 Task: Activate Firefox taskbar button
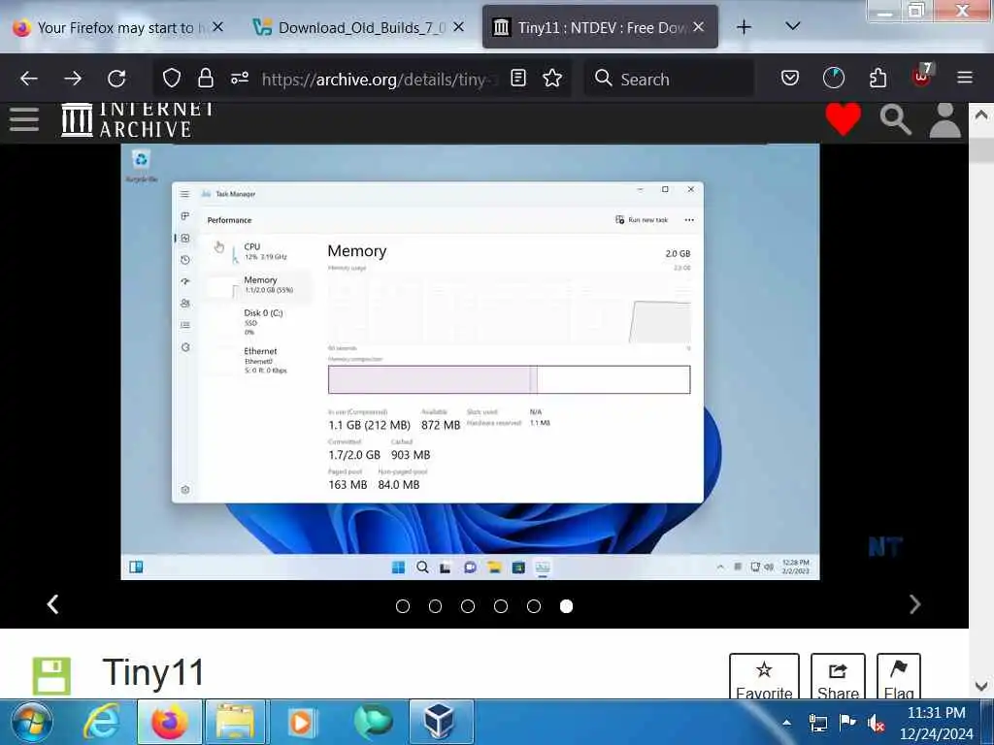tap(169, 722)
